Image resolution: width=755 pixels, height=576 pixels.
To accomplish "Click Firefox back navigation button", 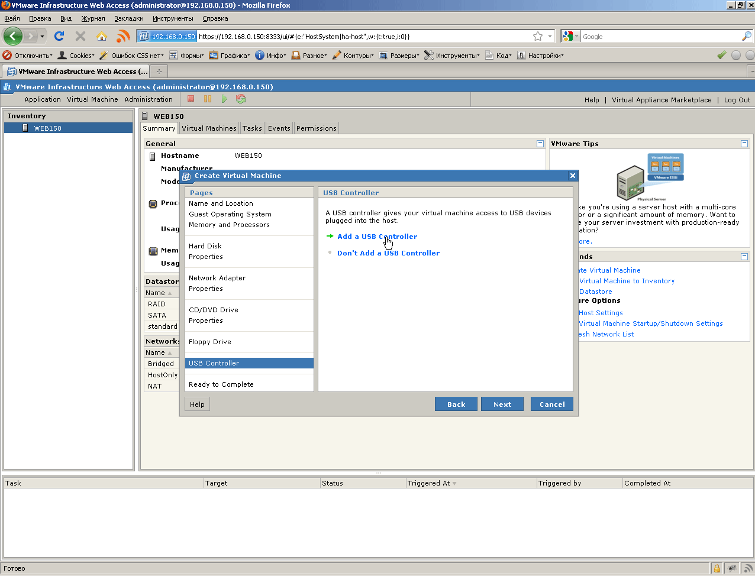I will (13, 36).
